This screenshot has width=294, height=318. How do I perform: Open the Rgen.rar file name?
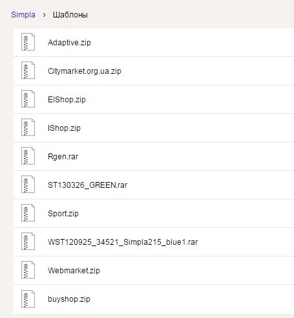63,157
